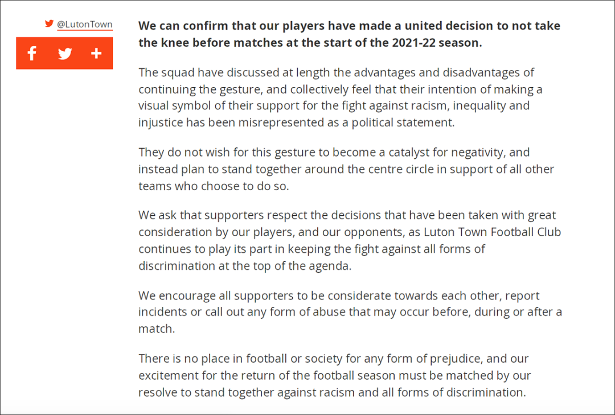Viewport: 615px width, 415px height.
Task: Click the paragraph starting "We encourage all supporters"
Action: (x=350, y=312)
